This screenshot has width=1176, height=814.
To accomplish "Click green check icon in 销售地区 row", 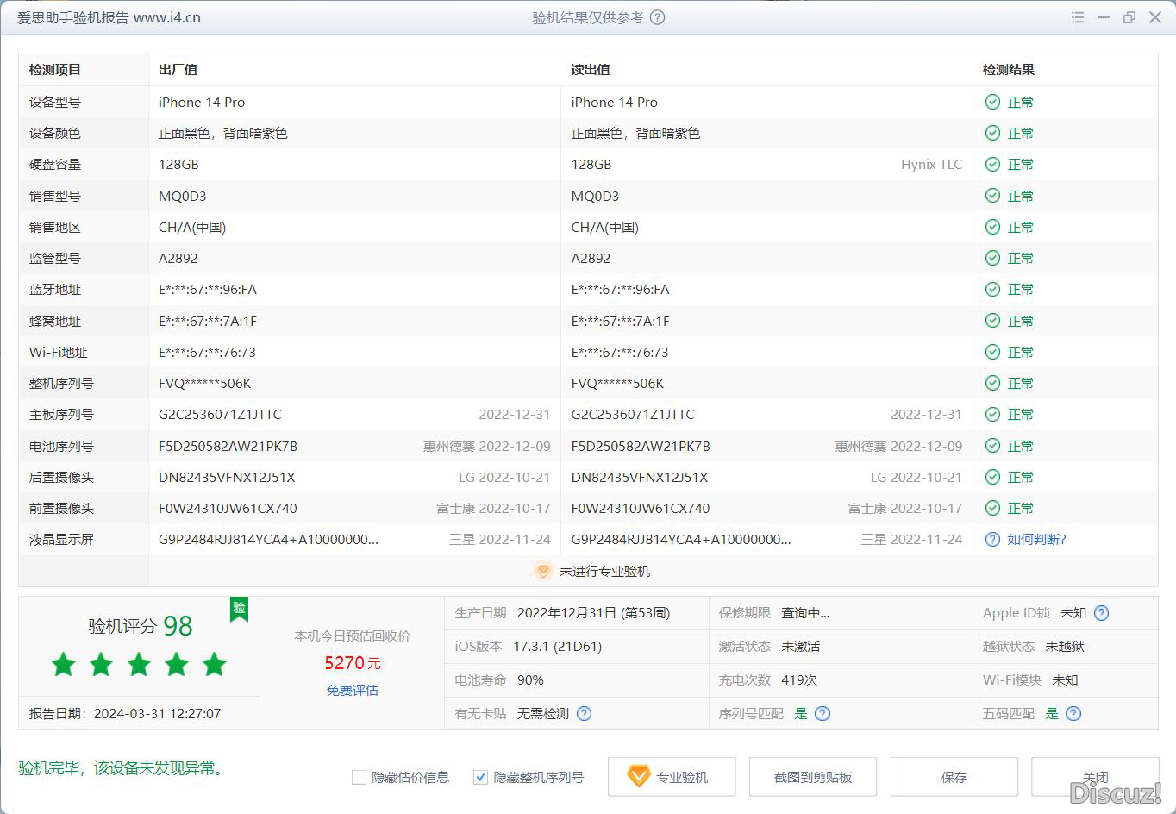I will (x=992, y=227).
